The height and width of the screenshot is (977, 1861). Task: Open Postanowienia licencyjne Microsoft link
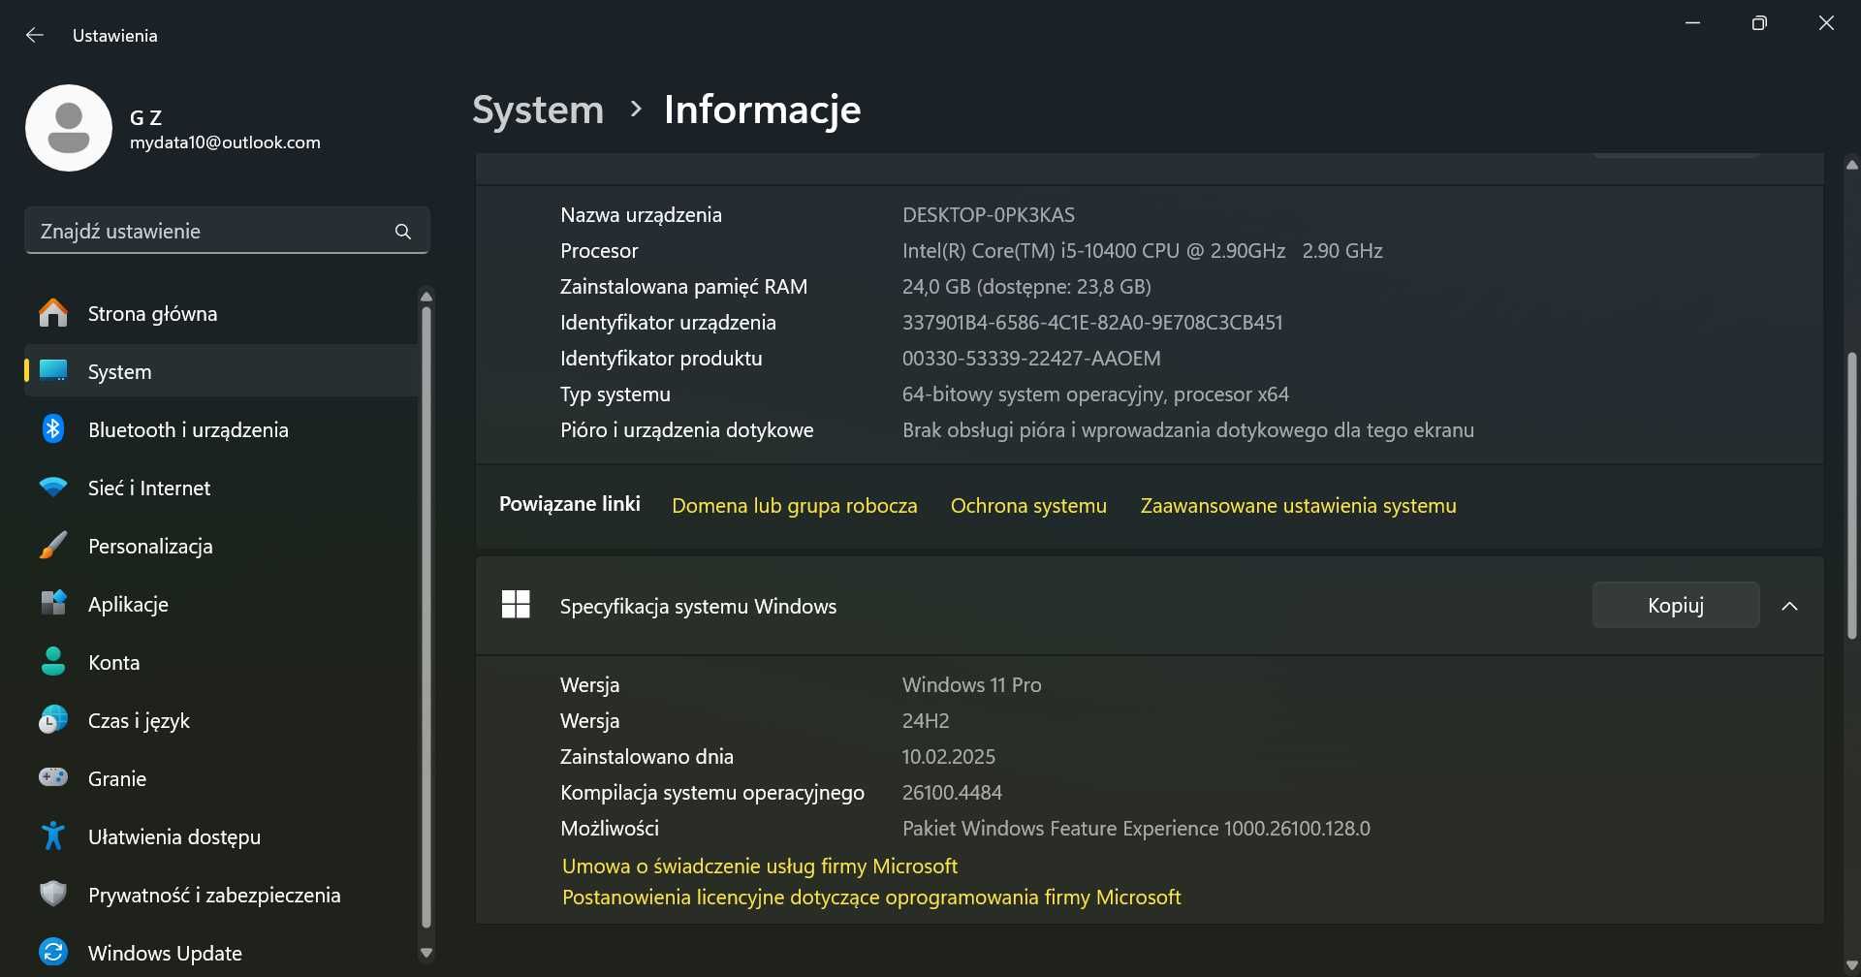(x=871, y=898)
